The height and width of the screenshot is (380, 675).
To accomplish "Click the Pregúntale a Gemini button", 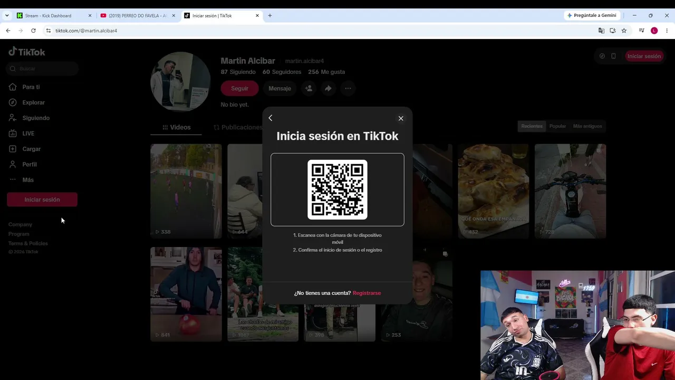I will coord(592,16).
